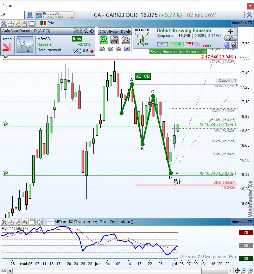Toggle the Stoch button in swing panel
This screenshot has width=254, height=274.
click(x=177, y=44)
